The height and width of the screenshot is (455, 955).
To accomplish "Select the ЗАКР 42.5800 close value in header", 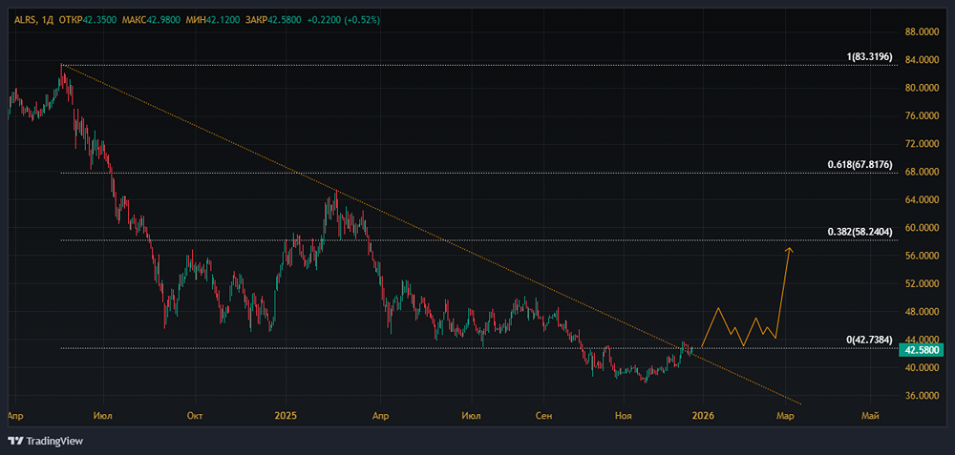I will point(273,20).
